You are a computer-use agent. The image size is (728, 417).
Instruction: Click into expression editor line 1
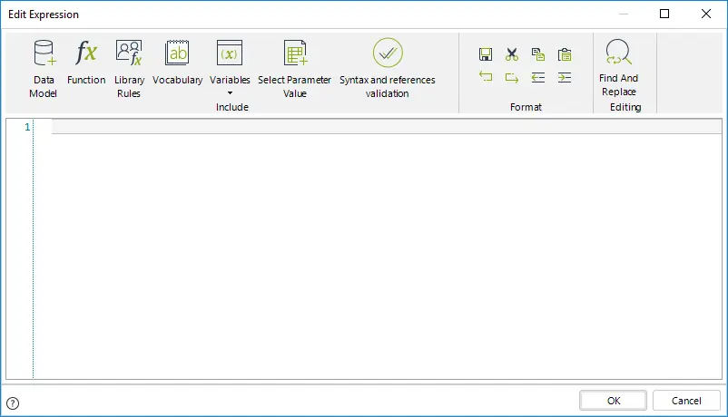point(387,127)
